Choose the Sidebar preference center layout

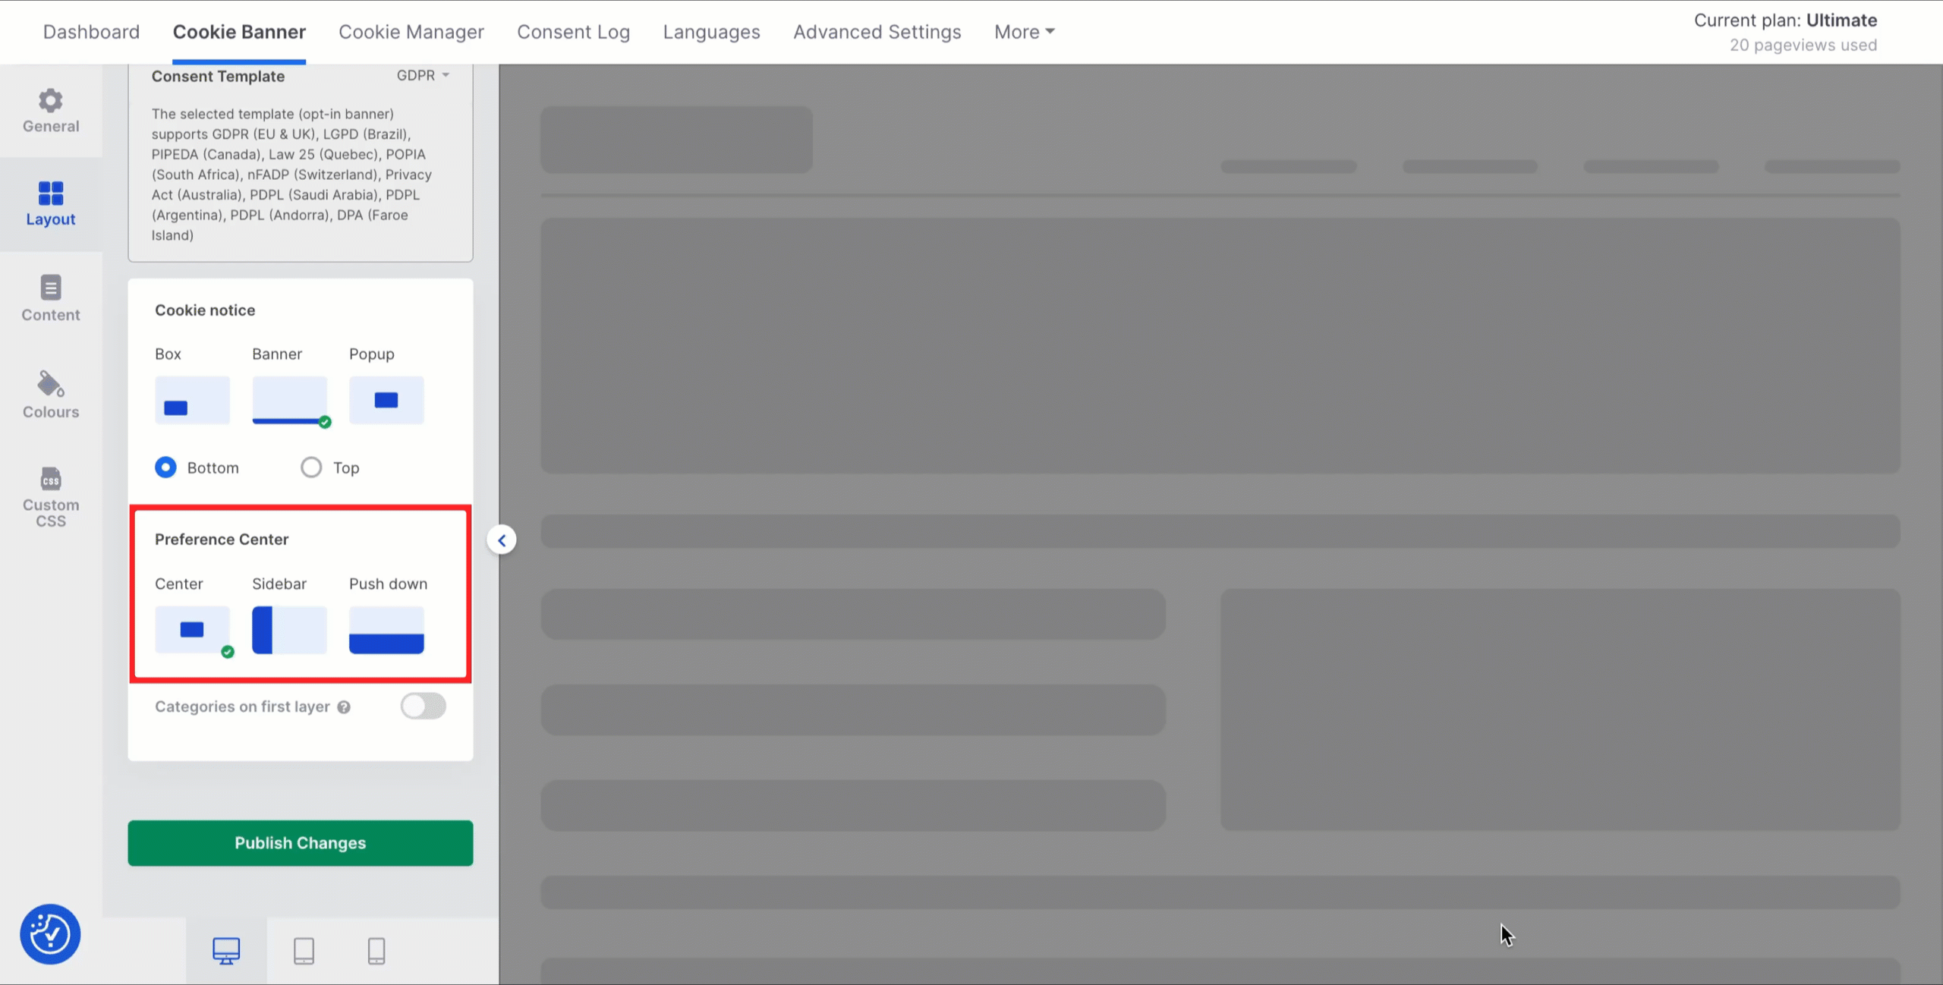point(289,630)
